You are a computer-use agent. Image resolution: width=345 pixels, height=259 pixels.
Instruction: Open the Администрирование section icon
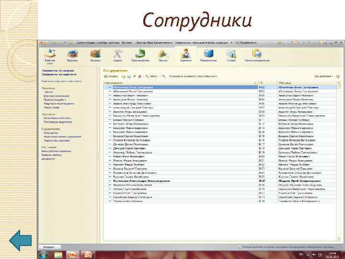point(257,56)
